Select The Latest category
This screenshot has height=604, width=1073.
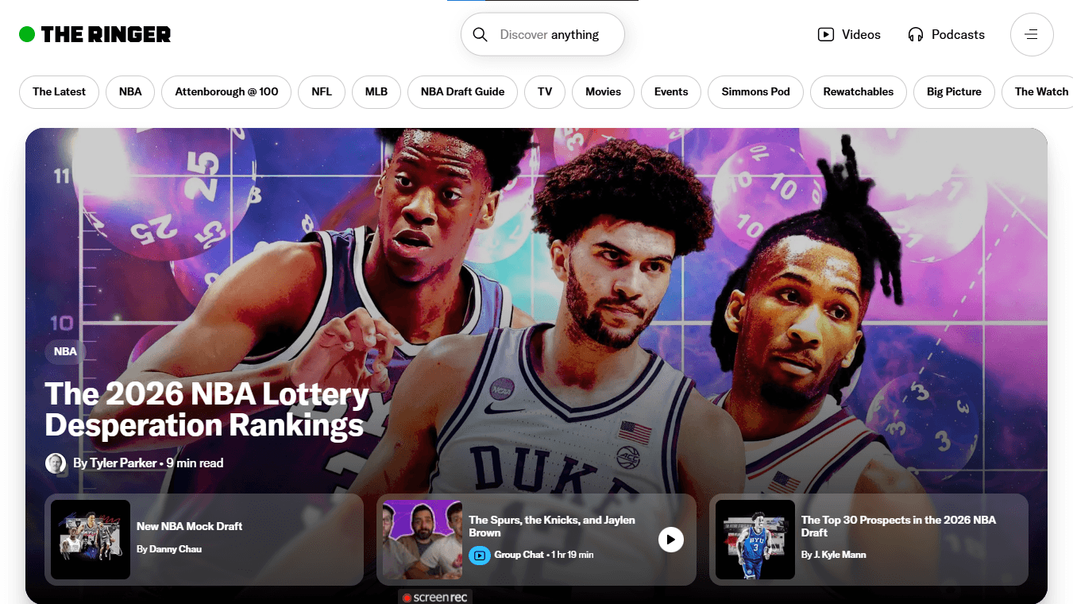coord(59,92)
